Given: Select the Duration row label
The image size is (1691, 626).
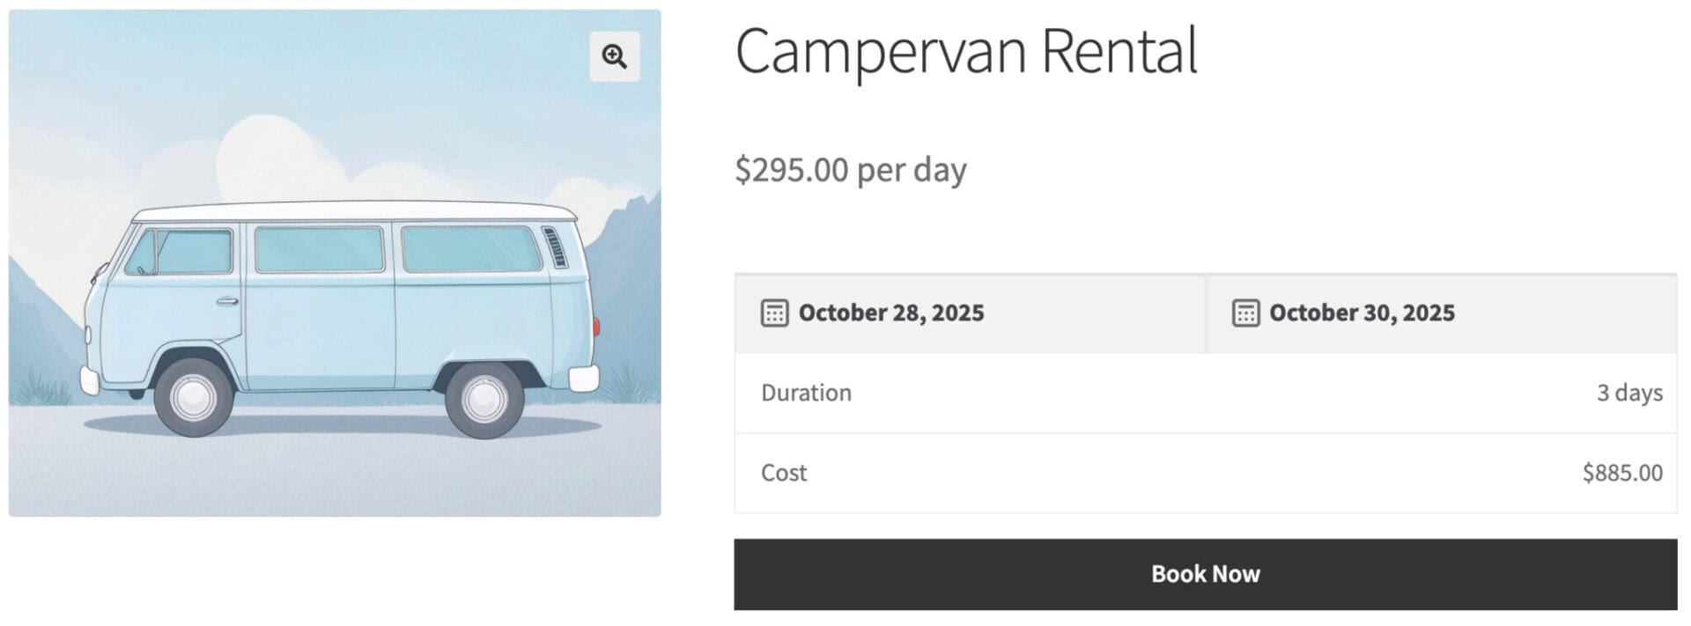Looking at the screenshot, I should [806, 393].
